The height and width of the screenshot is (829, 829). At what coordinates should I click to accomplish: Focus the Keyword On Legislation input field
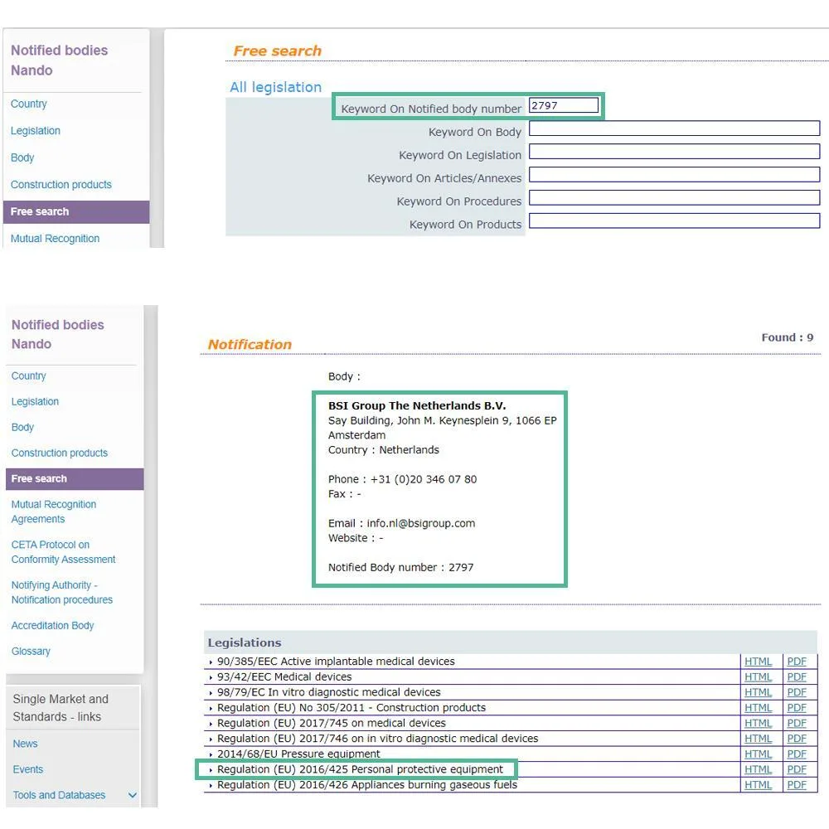pos(674,151)
